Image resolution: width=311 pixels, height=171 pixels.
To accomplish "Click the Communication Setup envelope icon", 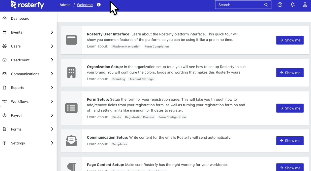I will (x=71, y=141).
